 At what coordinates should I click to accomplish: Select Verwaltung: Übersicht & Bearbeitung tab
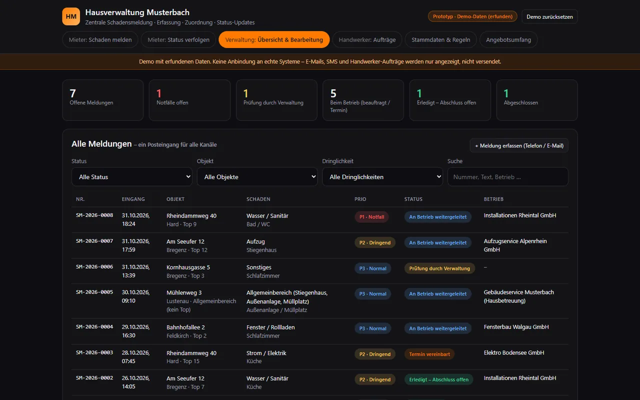click(x=274, y=40)
